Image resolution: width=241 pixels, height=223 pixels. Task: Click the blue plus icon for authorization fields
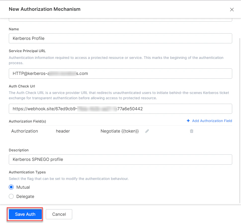coord(188,121)
